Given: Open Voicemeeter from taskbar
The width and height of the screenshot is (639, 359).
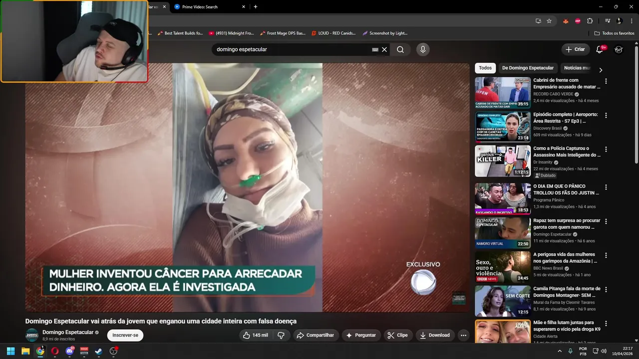Looking at the screenshot, I should [x=84, y=351].
